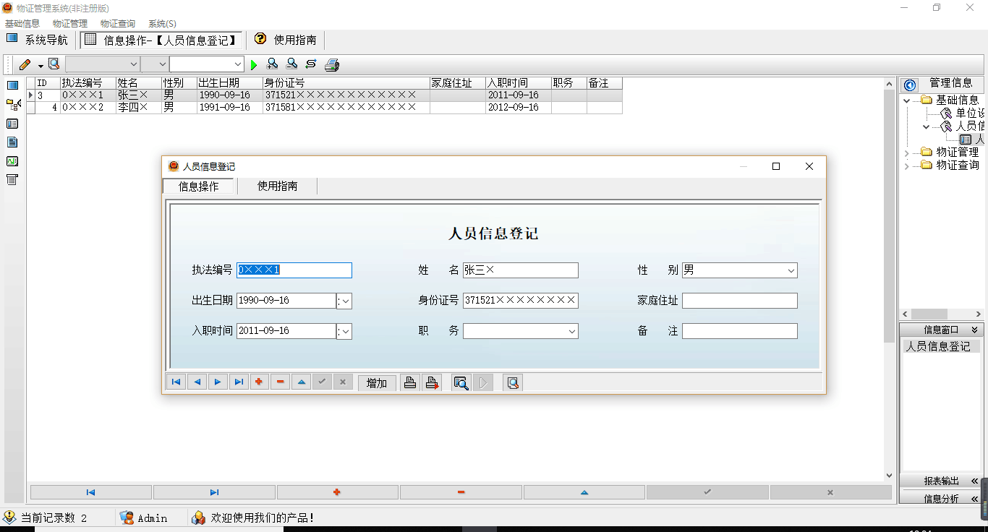
Task: Click the bottom bar red plus add button
Action: point(337,492)
